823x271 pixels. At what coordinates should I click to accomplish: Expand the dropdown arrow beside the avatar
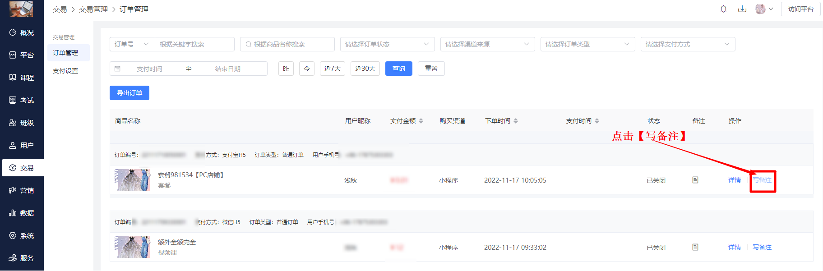pyautogui.click(x=771, y=9)
